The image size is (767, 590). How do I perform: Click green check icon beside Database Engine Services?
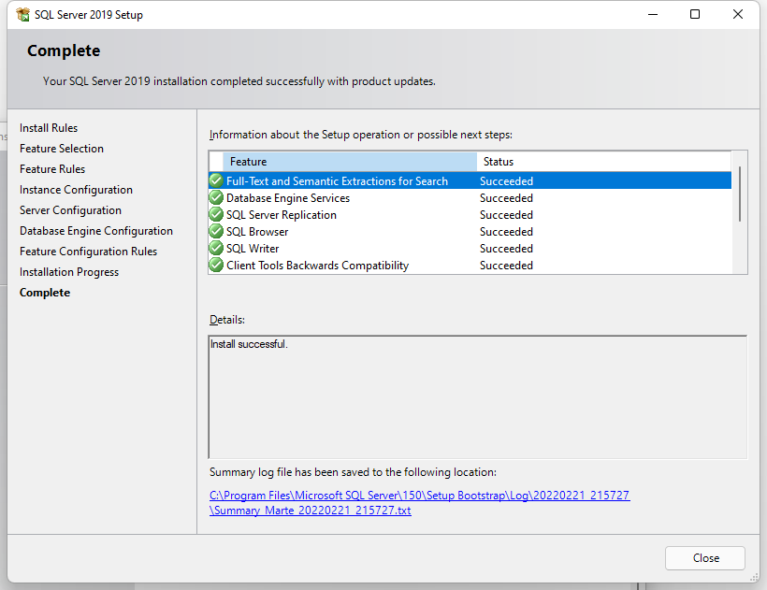tap(216, 197)
